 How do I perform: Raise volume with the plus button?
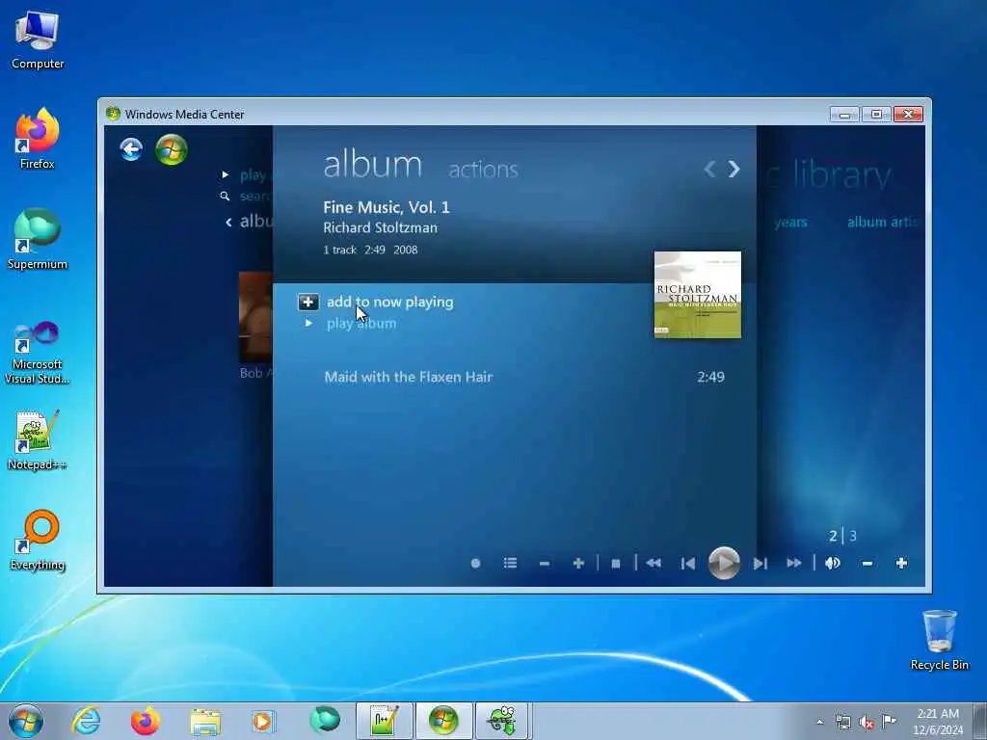901,563
